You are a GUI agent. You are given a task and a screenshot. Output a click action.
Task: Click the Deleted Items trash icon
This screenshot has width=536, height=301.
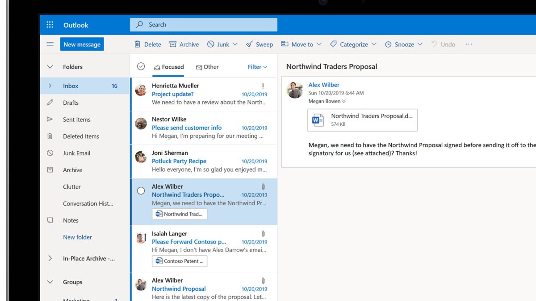(x=50, y=136)
